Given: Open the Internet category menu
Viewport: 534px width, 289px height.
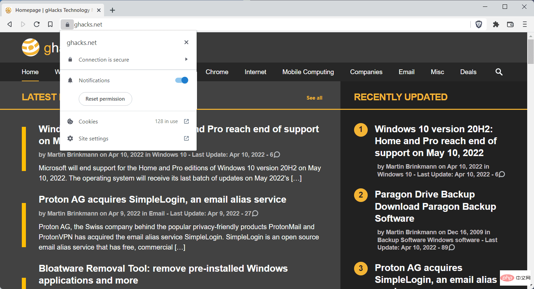Looking at the screenshot, I should [x=255, y=72].
